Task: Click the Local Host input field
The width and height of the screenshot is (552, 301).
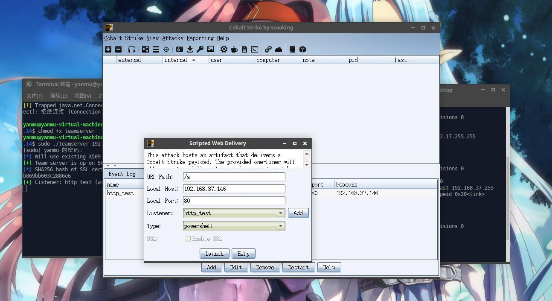Action: [x=234, y=189]
